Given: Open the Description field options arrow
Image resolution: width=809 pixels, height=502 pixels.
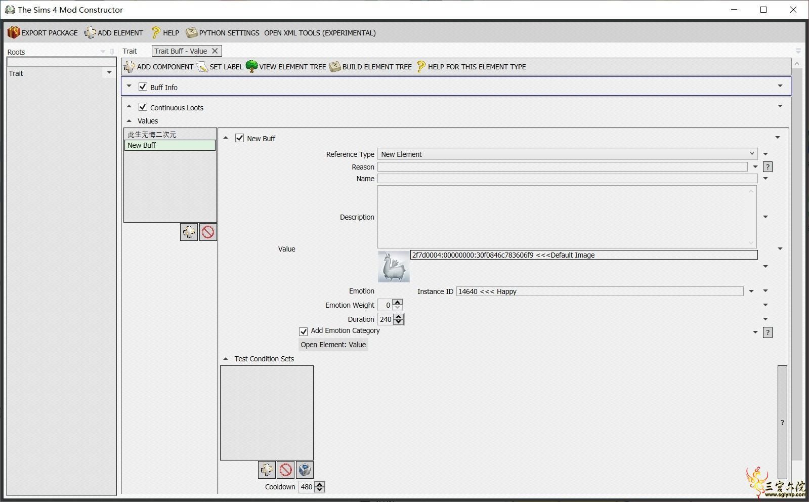Looking at the screenshot, I should [765, 217].
